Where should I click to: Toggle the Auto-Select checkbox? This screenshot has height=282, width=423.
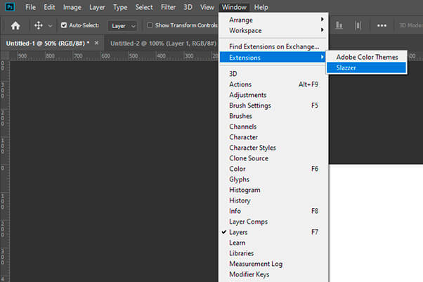point(64,25)
